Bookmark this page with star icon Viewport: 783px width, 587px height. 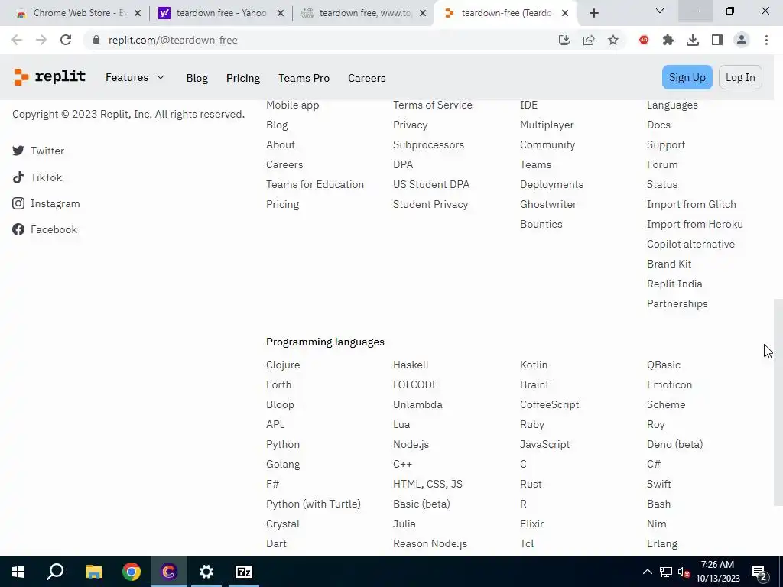[613, 40]
